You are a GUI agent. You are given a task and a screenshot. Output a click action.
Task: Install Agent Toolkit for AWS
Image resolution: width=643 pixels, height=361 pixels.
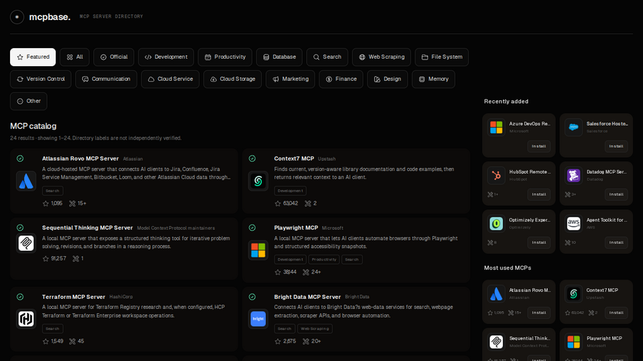pyautogui.click(x=616, y=242)
